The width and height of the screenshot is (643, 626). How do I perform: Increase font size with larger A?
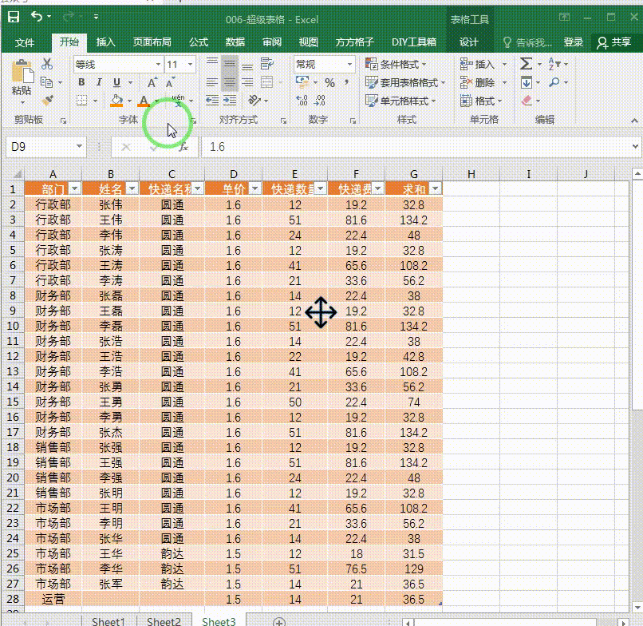click(152, 82)
